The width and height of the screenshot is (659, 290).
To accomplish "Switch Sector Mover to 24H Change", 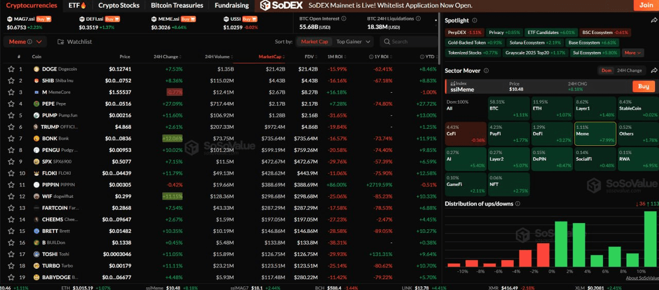I will point(629,71).
